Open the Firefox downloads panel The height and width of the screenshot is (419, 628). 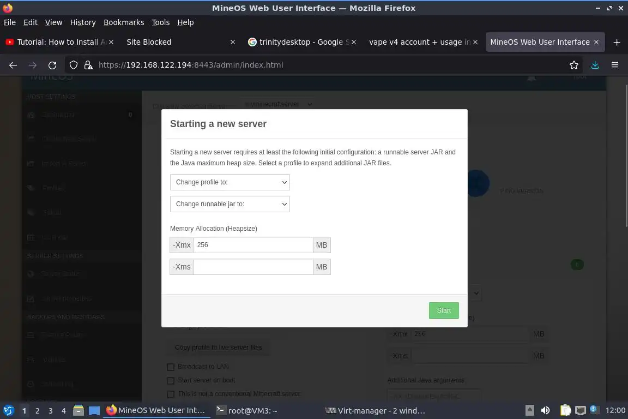[x=595, y=65]
